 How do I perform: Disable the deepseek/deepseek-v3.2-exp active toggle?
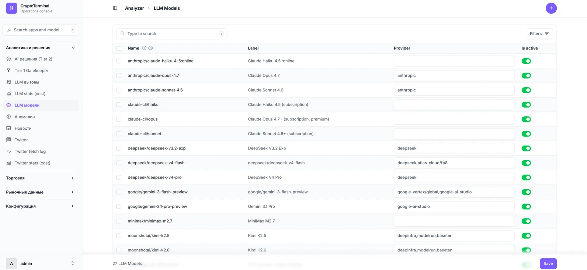[x=526, y=148]
